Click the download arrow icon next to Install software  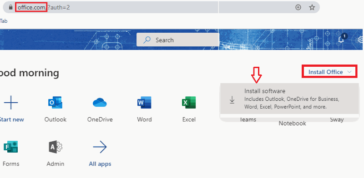click(232, 99)
